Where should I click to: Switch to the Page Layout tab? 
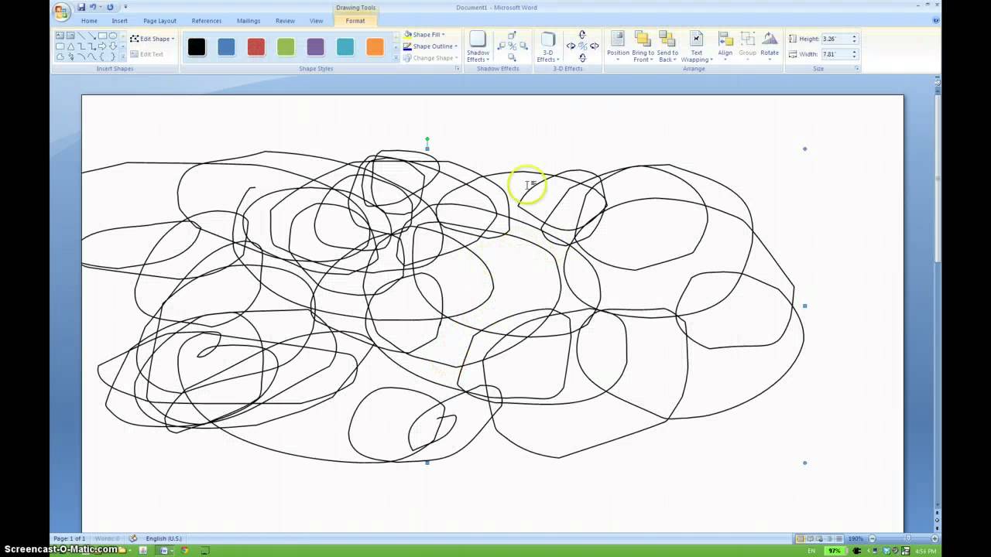(x=159, y=21)
